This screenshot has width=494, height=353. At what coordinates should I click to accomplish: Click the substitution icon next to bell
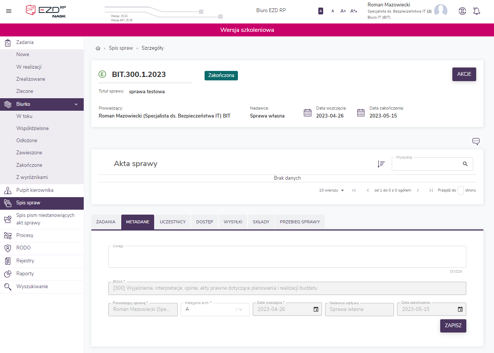click(462, 11)
